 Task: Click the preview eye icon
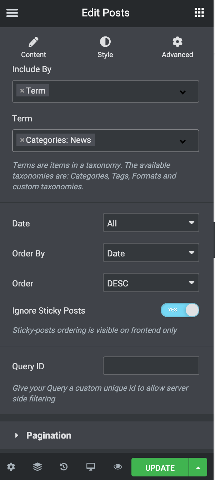(x=117, y=467)
